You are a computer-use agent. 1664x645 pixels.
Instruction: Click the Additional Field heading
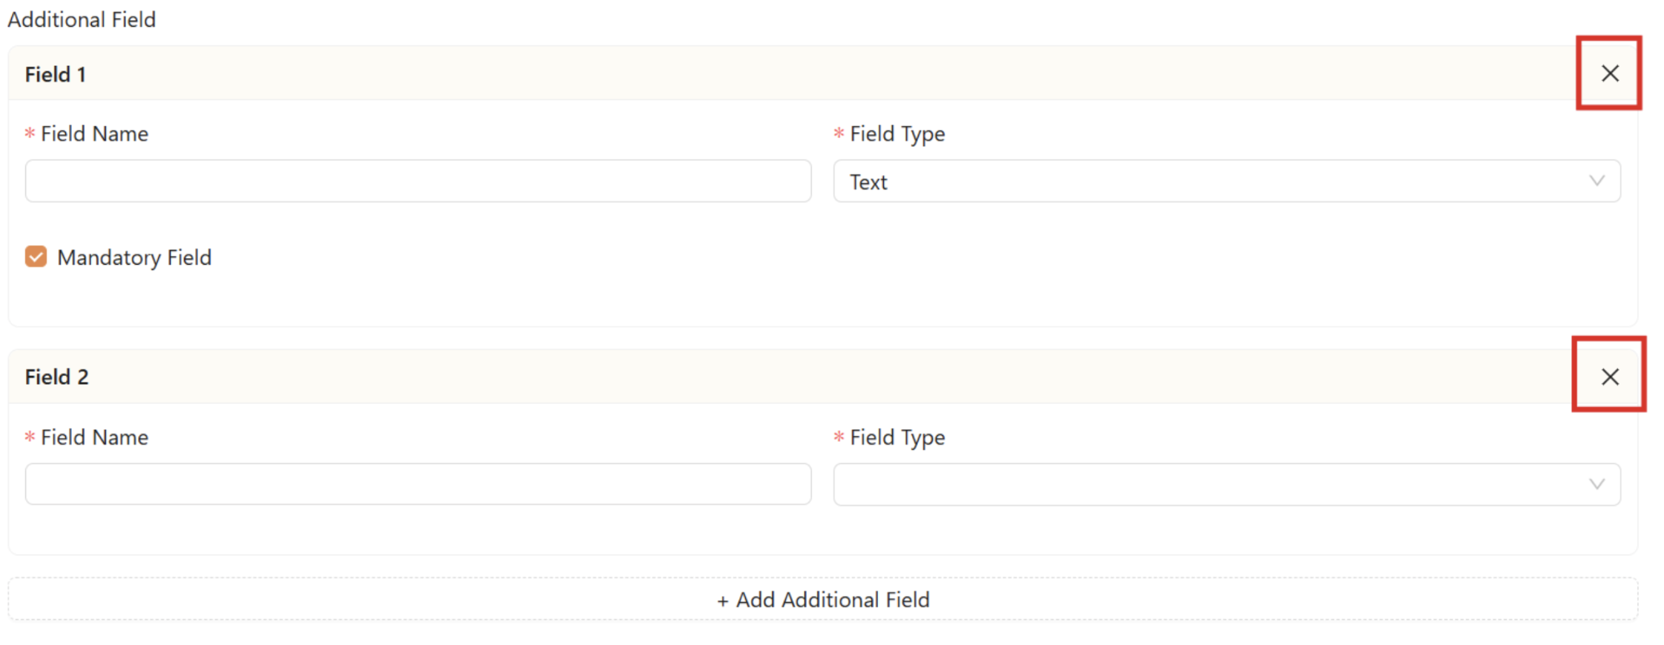click(x=82, y=19)
